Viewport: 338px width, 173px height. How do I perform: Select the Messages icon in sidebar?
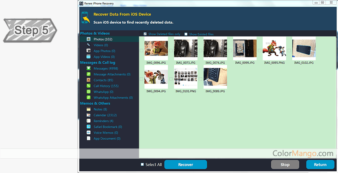(89, 68)
